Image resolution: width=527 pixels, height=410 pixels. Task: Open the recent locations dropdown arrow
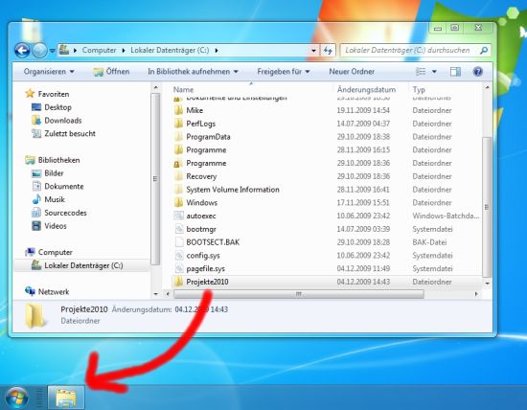click(52, 51)
